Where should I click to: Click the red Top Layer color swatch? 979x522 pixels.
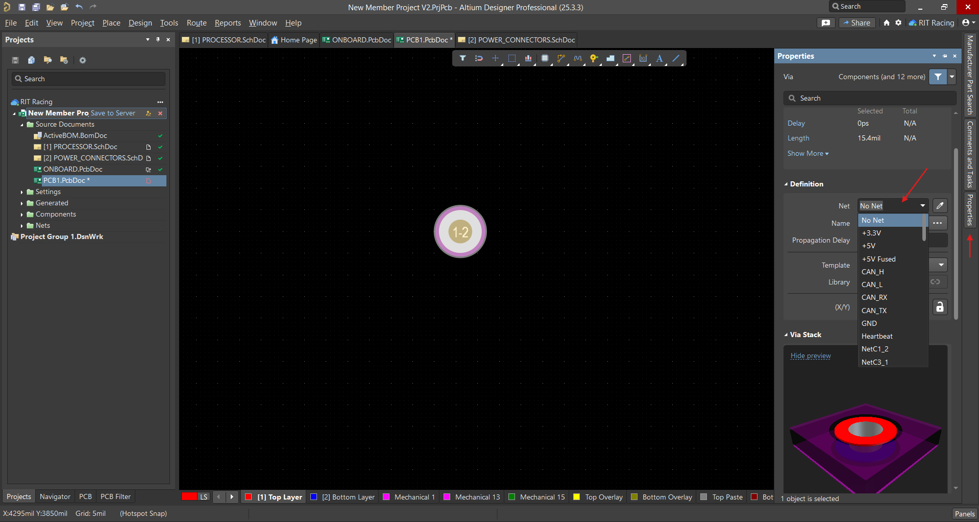coord(248,497)
